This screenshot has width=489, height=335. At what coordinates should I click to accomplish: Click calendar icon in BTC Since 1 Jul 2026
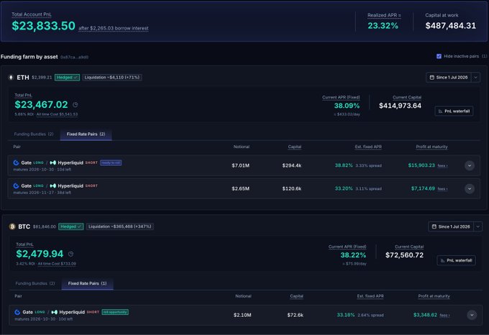coord(434,226)
